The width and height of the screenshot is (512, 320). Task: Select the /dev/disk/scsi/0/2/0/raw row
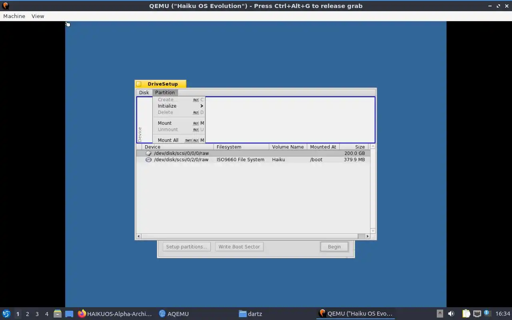[253, 160]
